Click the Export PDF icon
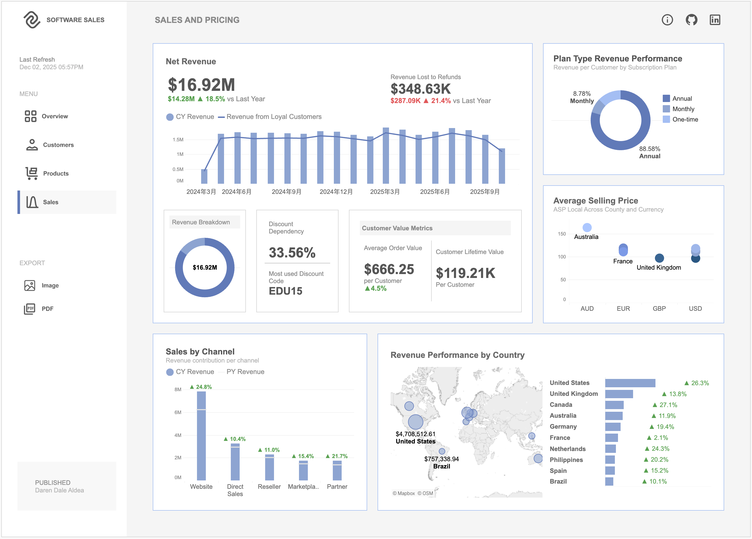This screenshot has width=752, height=539. (29, 309)
